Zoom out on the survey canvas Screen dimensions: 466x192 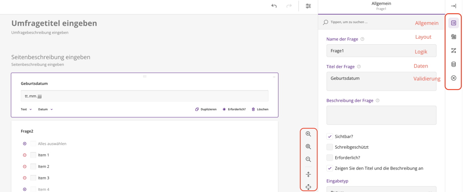tap(308, 159)
